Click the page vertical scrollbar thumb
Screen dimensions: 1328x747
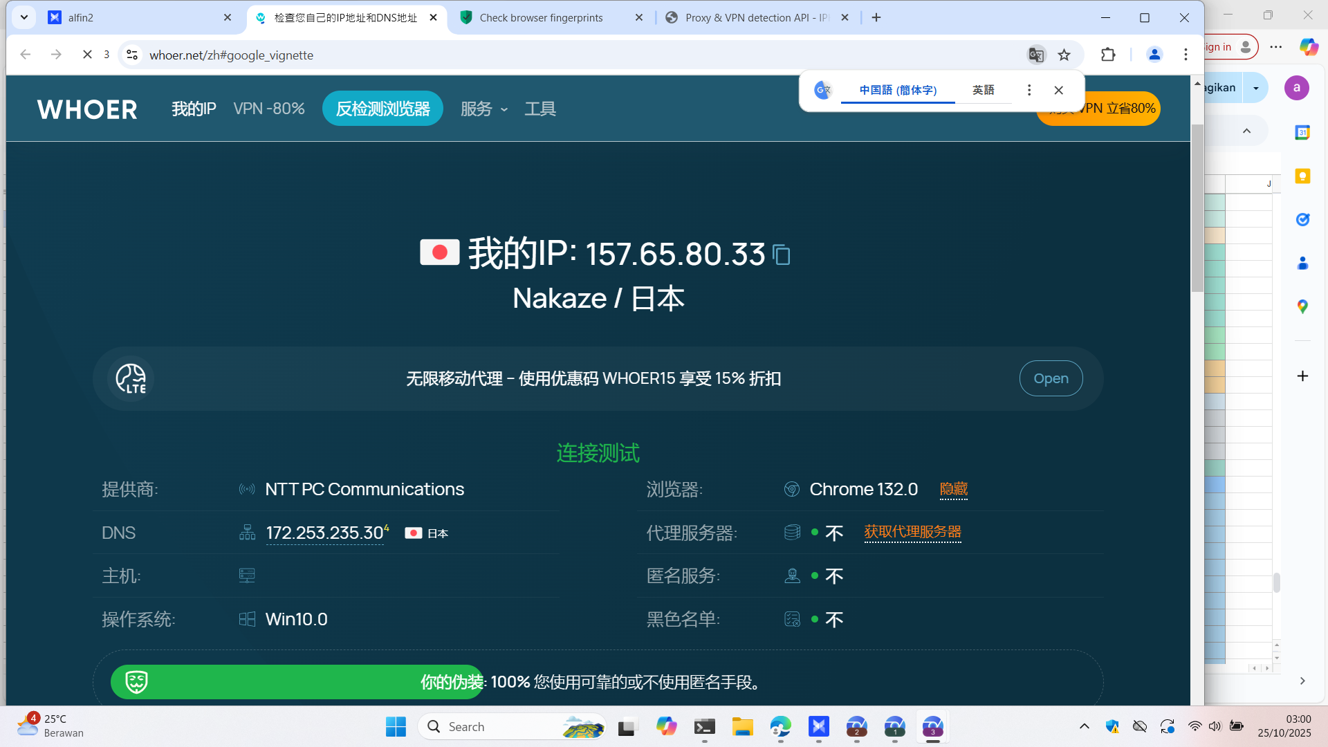click(x=1197, y=207)
